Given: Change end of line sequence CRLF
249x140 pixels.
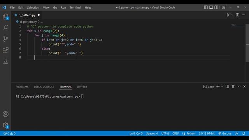Looking at the screenshot, I should [175, 133].
